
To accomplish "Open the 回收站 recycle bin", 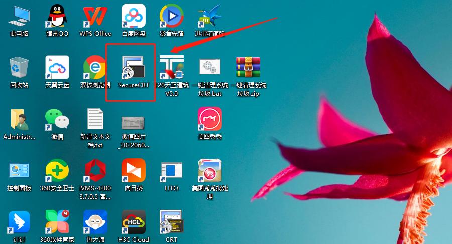I will pyautogui.click(x=19, y=67).
